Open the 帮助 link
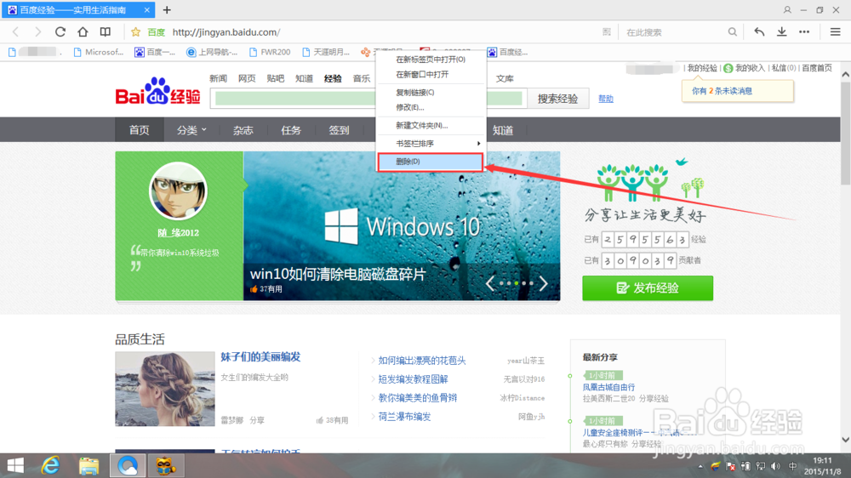Viewport: 851px width, 478px height. pos(606,99)
